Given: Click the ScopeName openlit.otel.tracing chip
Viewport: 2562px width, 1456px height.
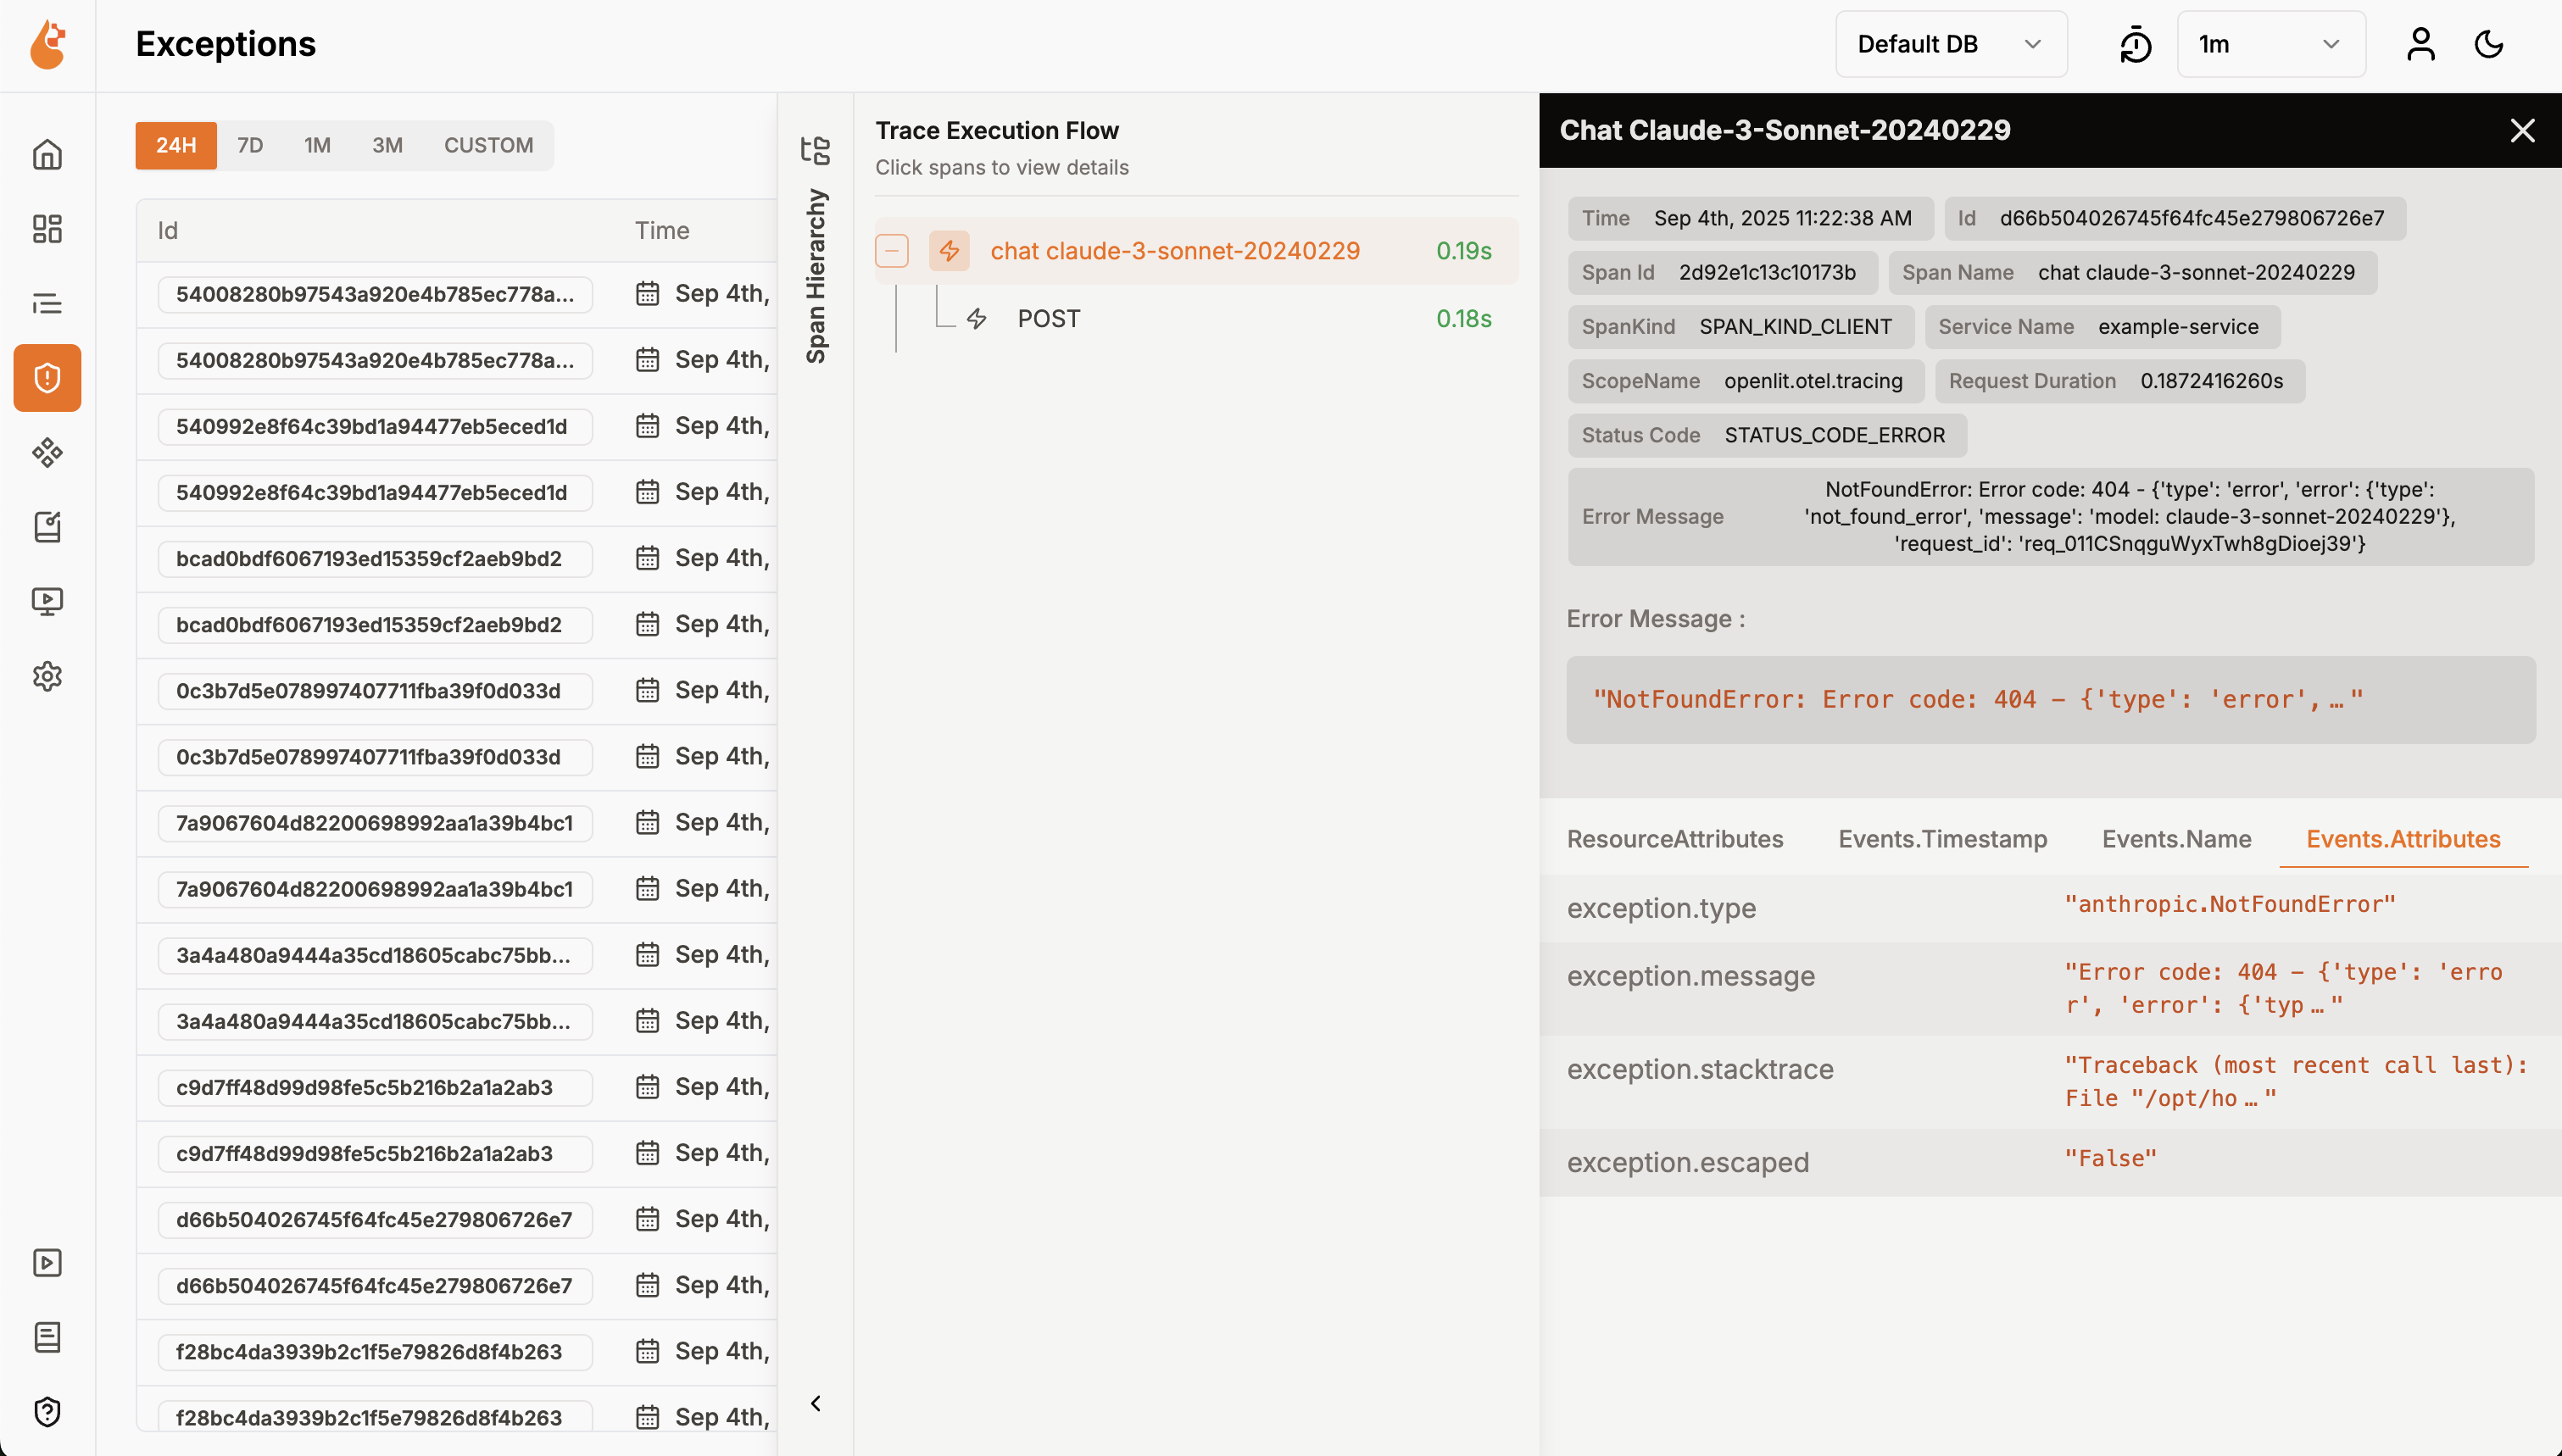Looking at the screenshot, I should point(1745,381).
